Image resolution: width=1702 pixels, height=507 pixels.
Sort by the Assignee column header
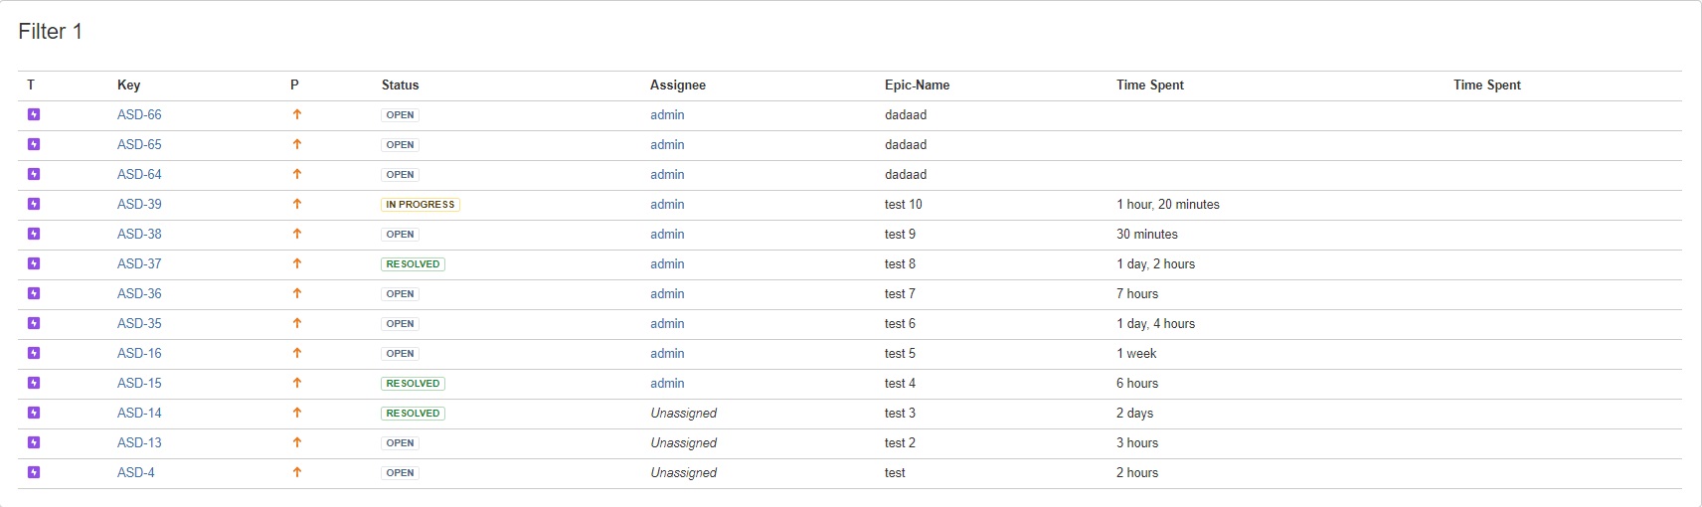point(677,84)
